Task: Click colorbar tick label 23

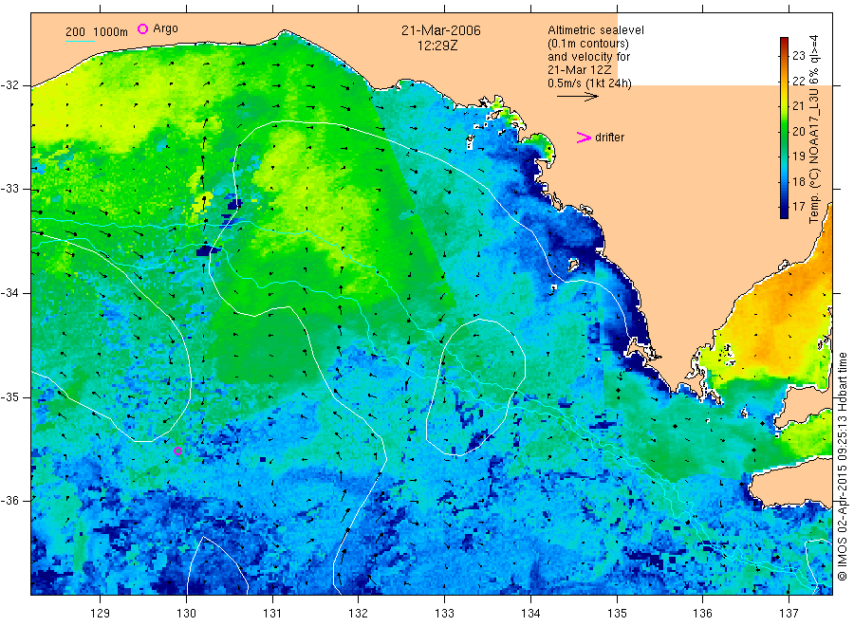Action: (x=798, y=55)
